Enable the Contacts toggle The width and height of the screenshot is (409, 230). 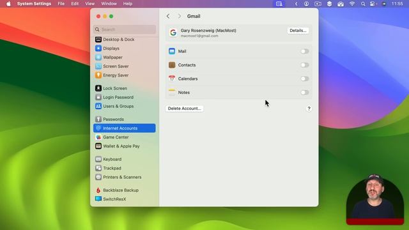coord(305,65)
